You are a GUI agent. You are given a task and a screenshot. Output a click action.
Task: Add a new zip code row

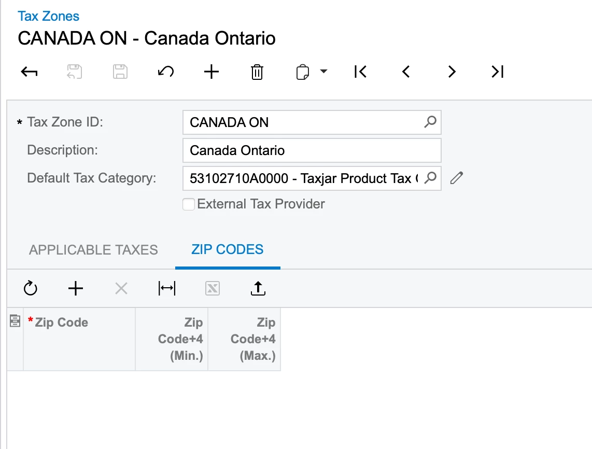pyautogui.click(x=76, y=288)
